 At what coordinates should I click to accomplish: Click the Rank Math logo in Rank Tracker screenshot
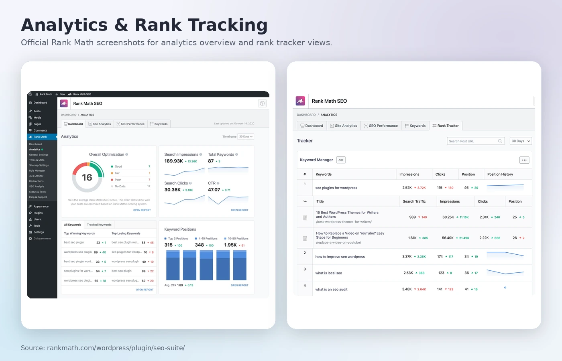coord(301,101)
